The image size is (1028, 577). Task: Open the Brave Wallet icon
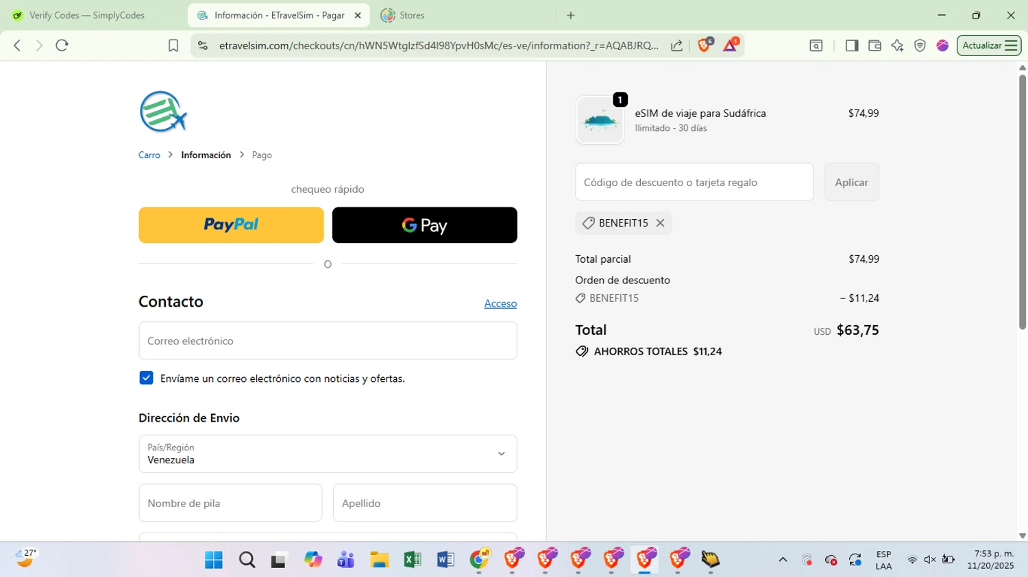coord(874,45)
